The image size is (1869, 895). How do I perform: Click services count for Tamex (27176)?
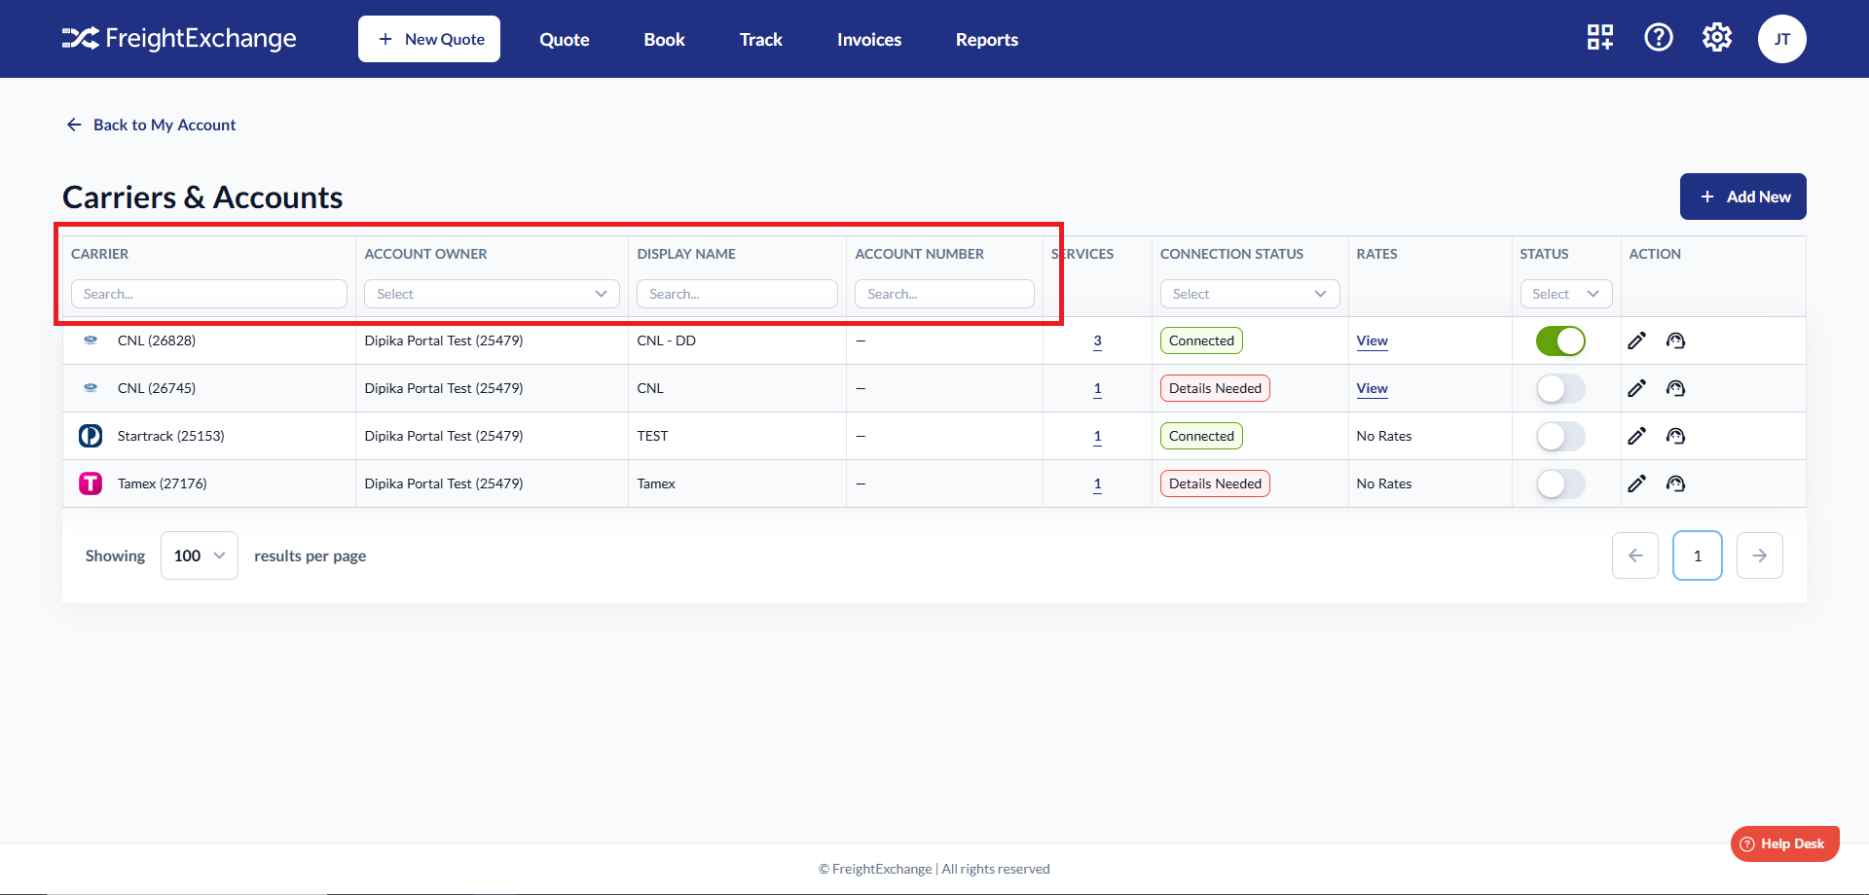click(x=1097, y=484)
